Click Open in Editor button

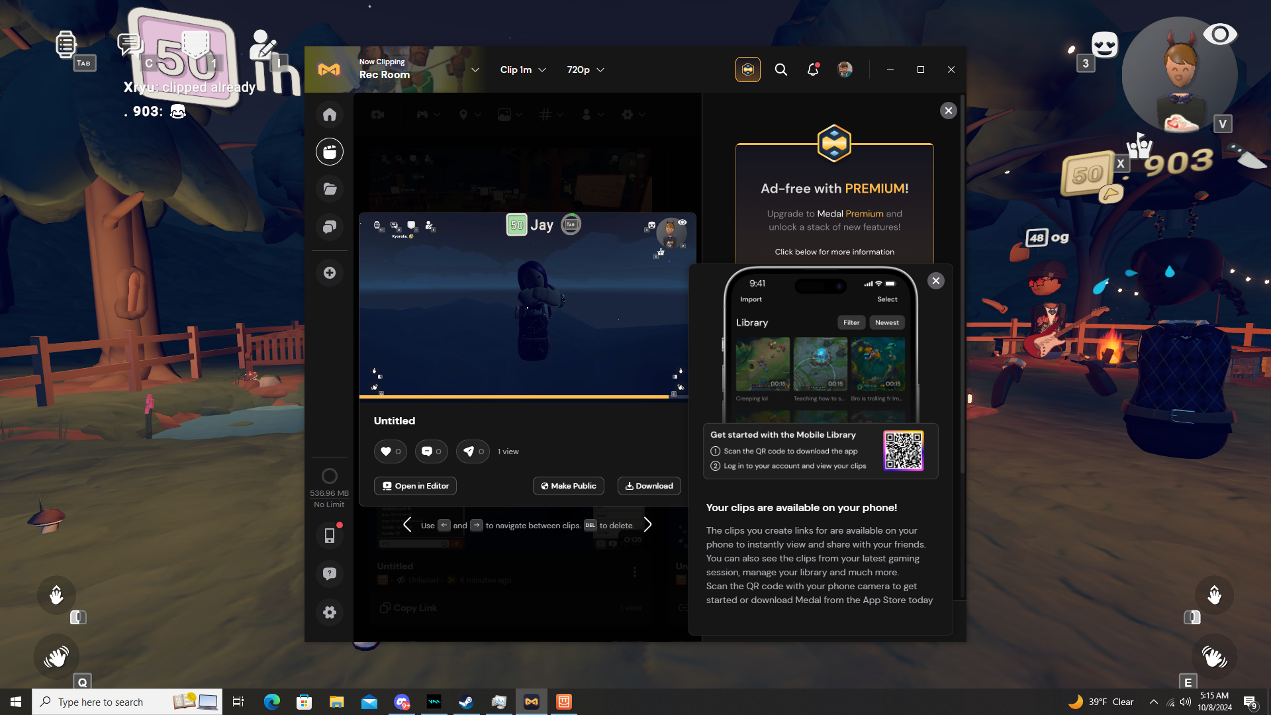415,486
